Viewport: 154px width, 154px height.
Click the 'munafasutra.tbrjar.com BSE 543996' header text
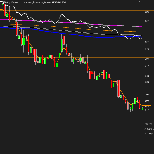point(46,2)
